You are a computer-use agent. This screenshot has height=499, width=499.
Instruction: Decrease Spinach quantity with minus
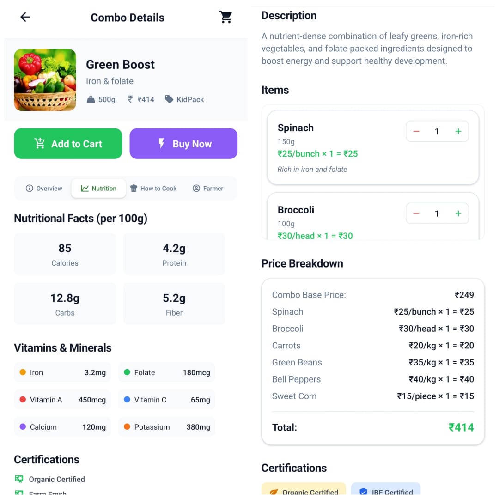416,132
